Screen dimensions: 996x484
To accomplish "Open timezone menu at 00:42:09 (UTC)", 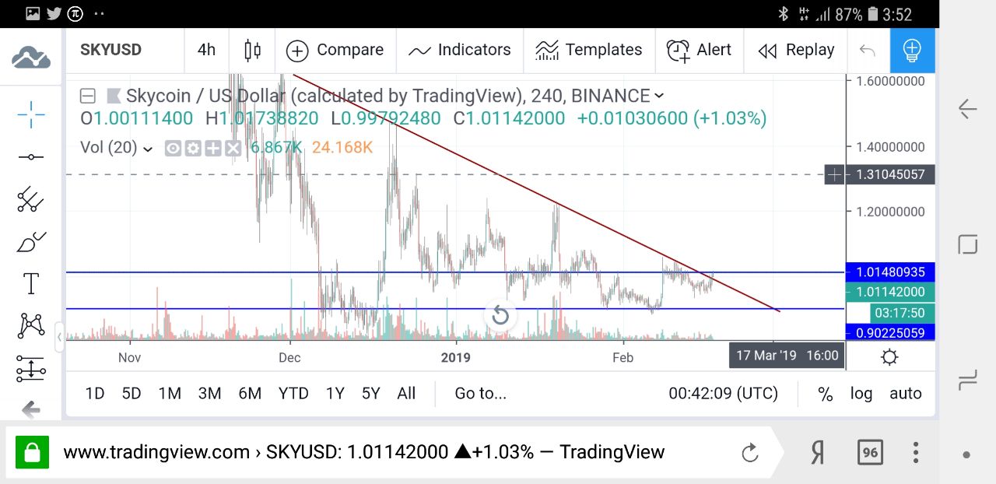I will coord(724,394).
